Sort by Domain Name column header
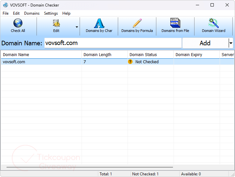The image size is (235, 177). [41, 55]
